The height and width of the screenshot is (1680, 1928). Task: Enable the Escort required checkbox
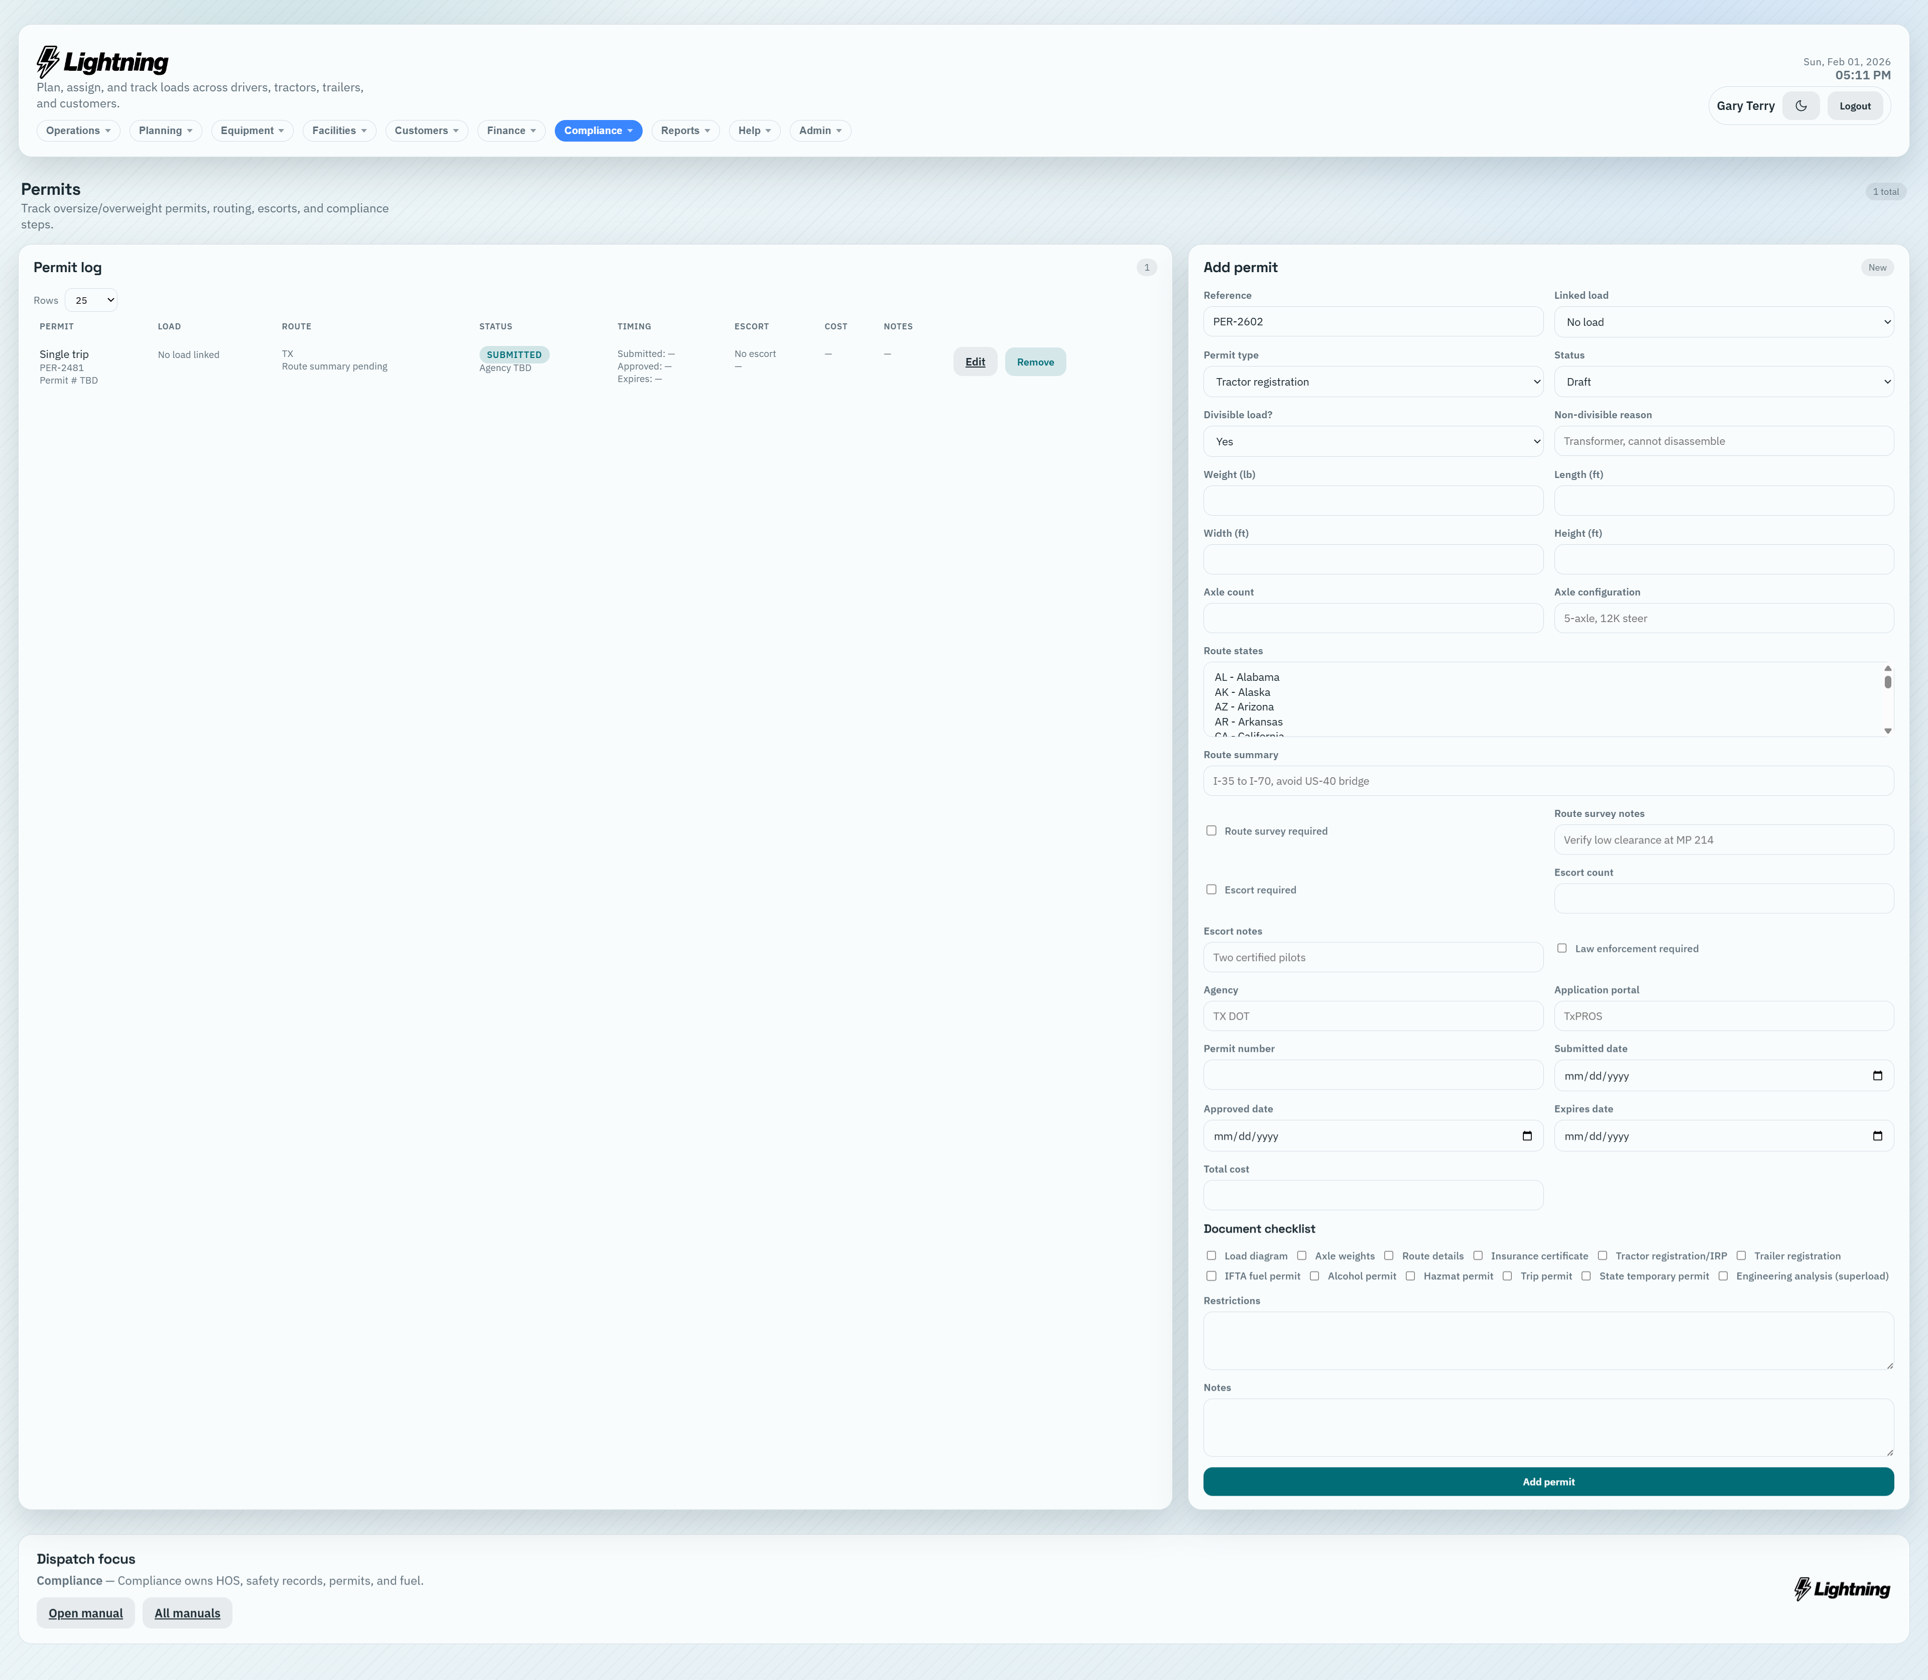click(x=1211, y=889)
